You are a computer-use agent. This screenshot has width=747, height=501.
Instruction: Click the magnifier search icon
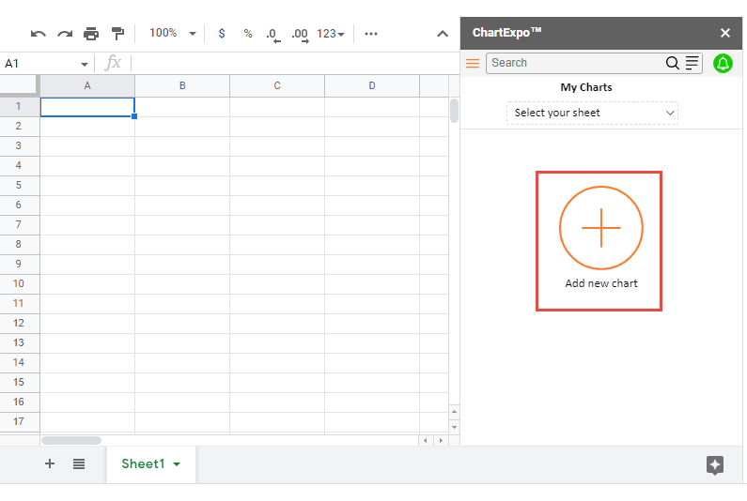(672, 63)
